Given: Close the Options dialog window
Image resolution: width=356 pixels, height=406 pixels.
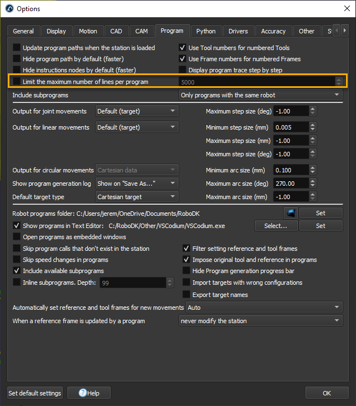Looking at the screenshot, I should click(340, 8).
